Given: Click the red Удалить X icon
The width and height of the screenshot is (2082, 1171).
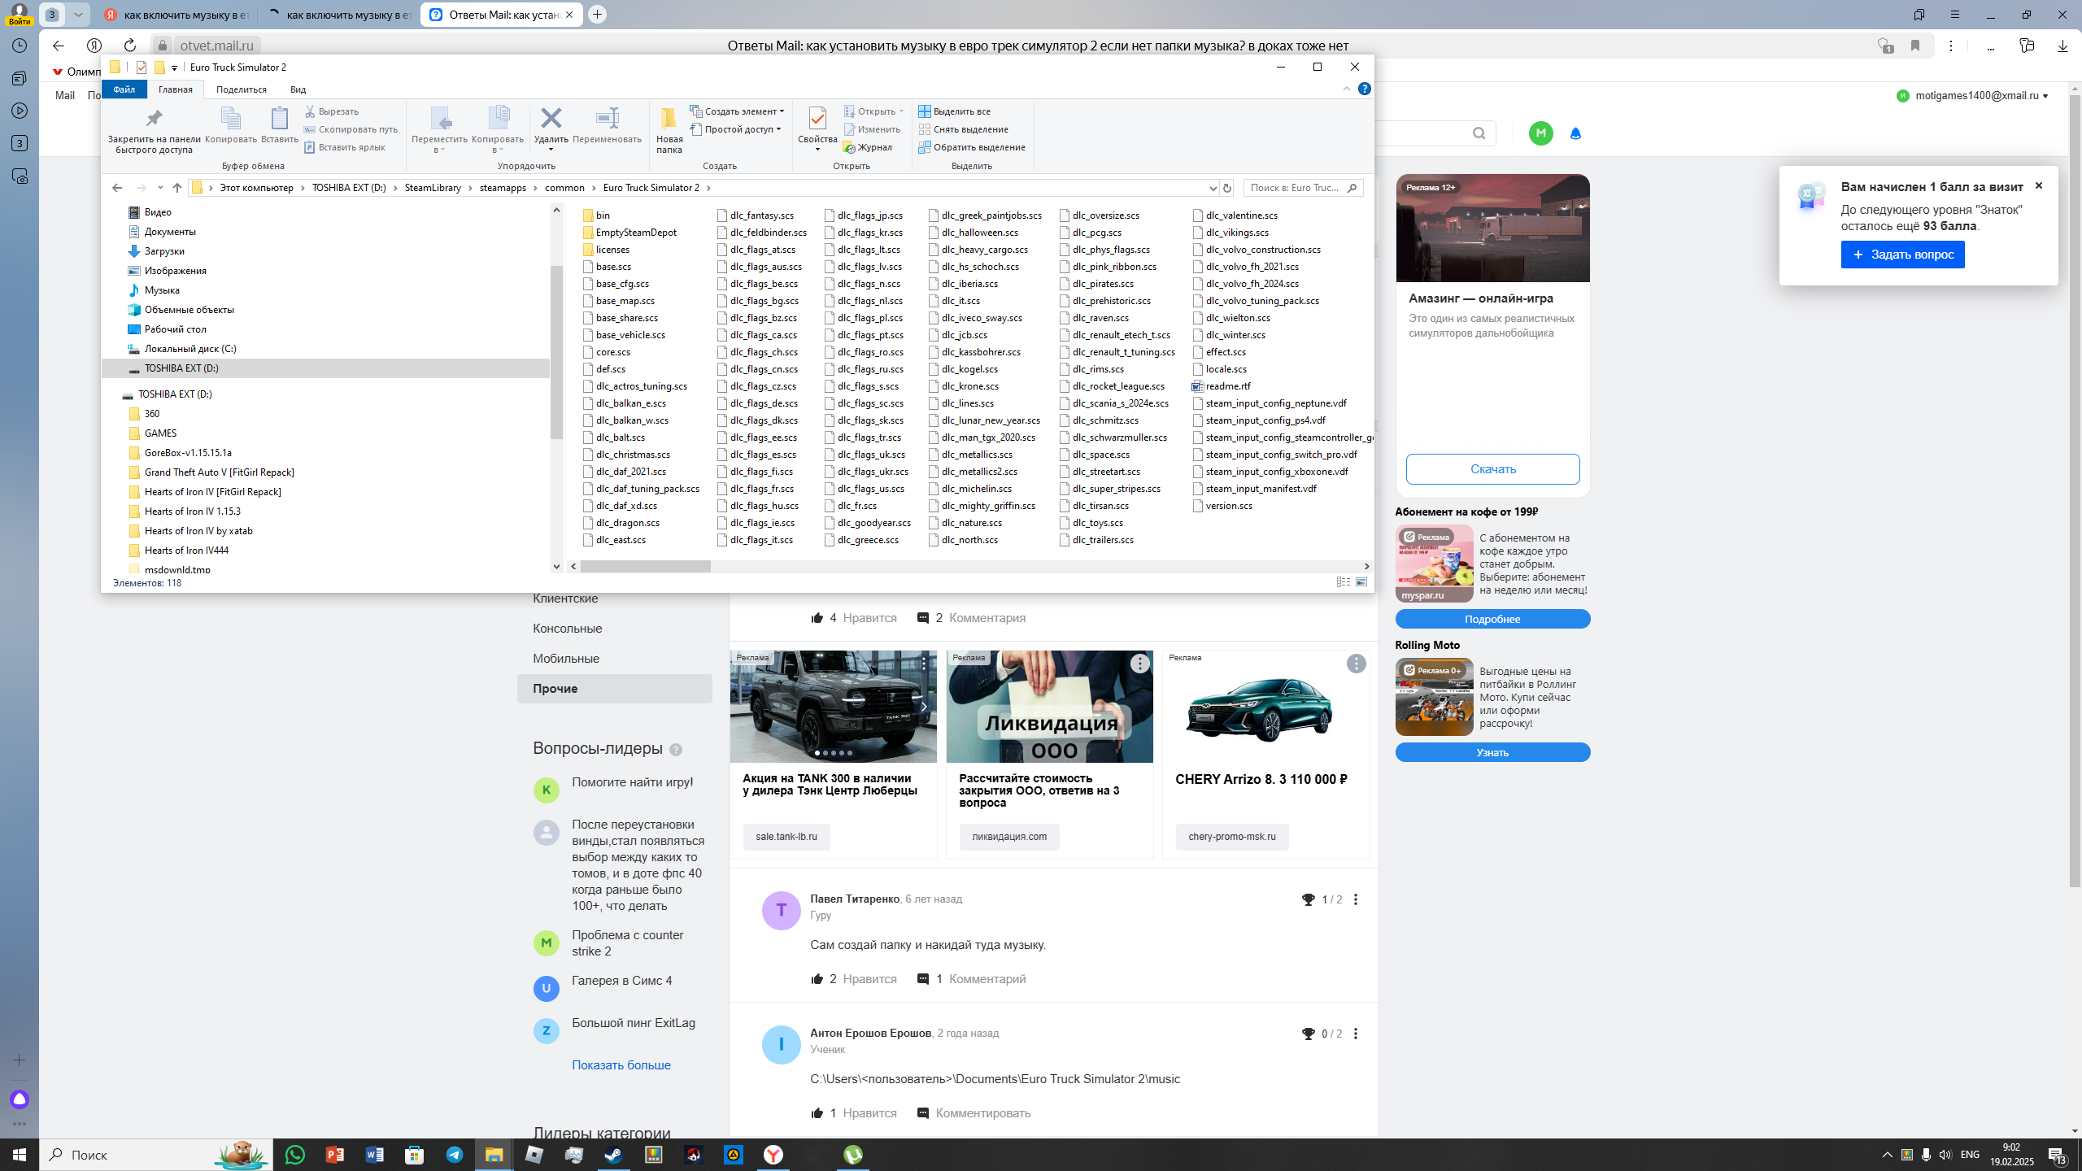Looking at the screenshot, I should point(551,119).
